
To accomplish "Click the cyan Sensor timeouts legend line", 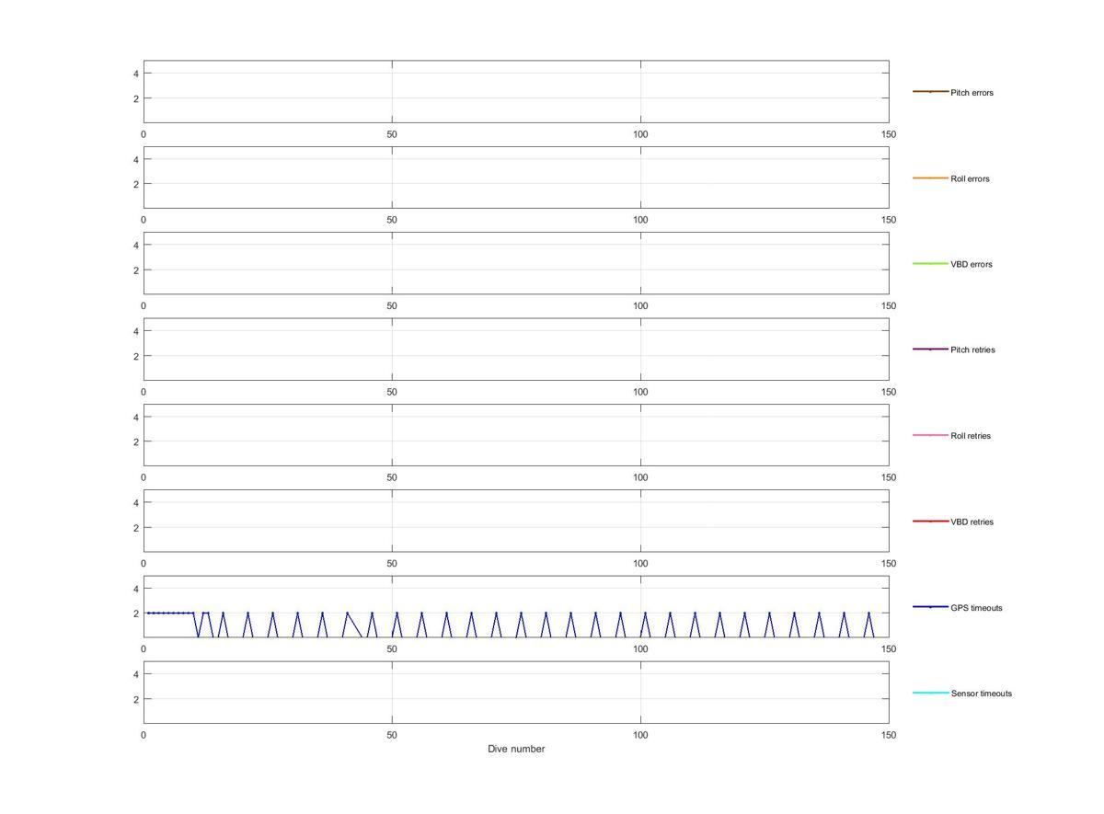I will pyautogui.click(x=930, y=693).
